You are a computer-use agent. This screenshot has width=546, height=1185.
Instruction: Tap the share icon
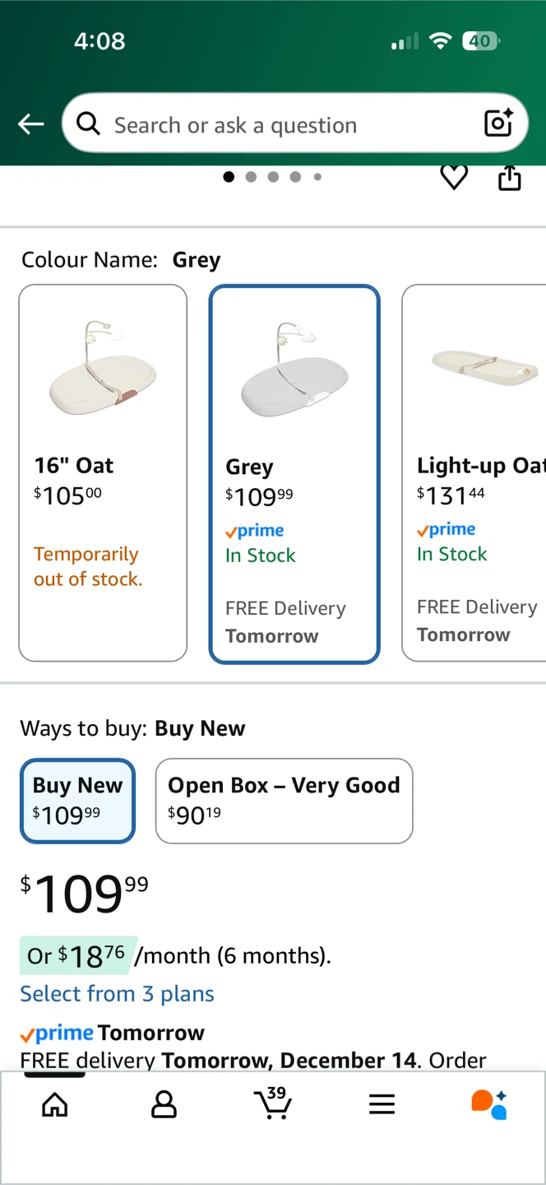(510, 177)
